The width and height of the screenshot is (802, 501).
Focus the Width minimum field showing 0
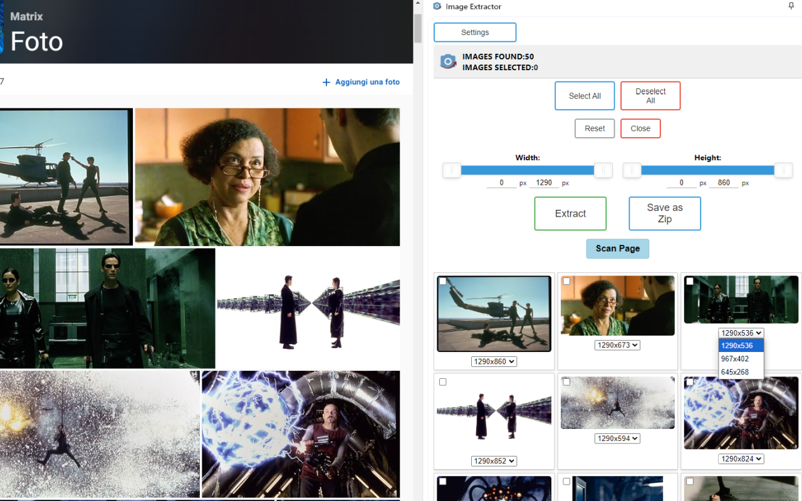(502, 183)
